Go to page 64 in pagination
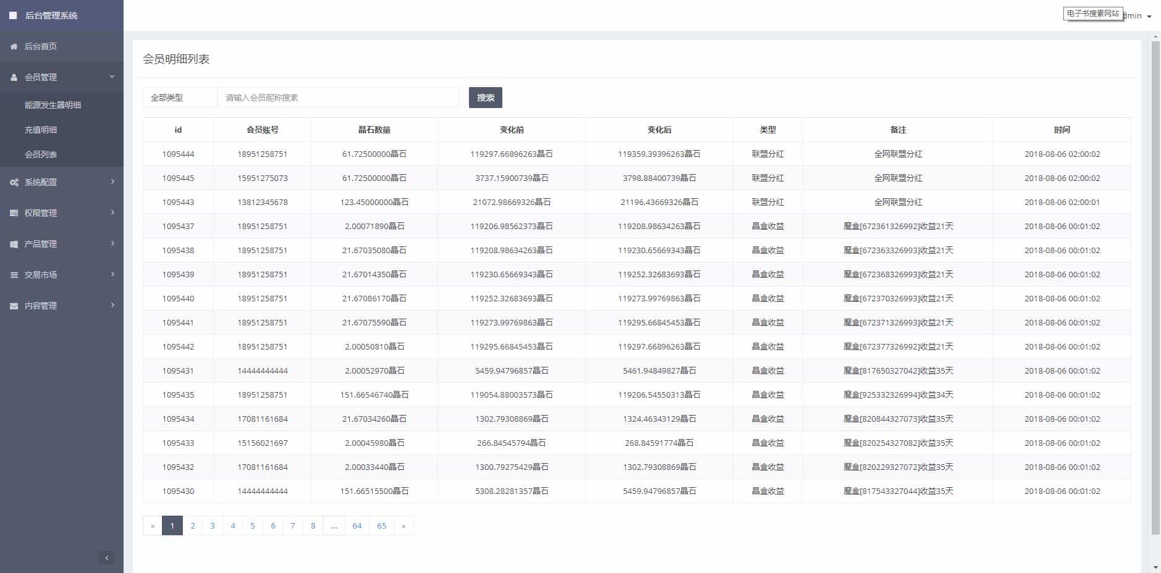The height and width of the screenshot is (573, 1161). [x=357, y=525]
